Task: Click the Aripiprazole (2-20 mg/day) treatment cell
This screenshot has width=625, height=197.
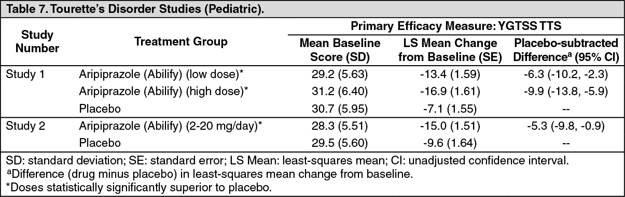Action: click(x=172, y=127)
